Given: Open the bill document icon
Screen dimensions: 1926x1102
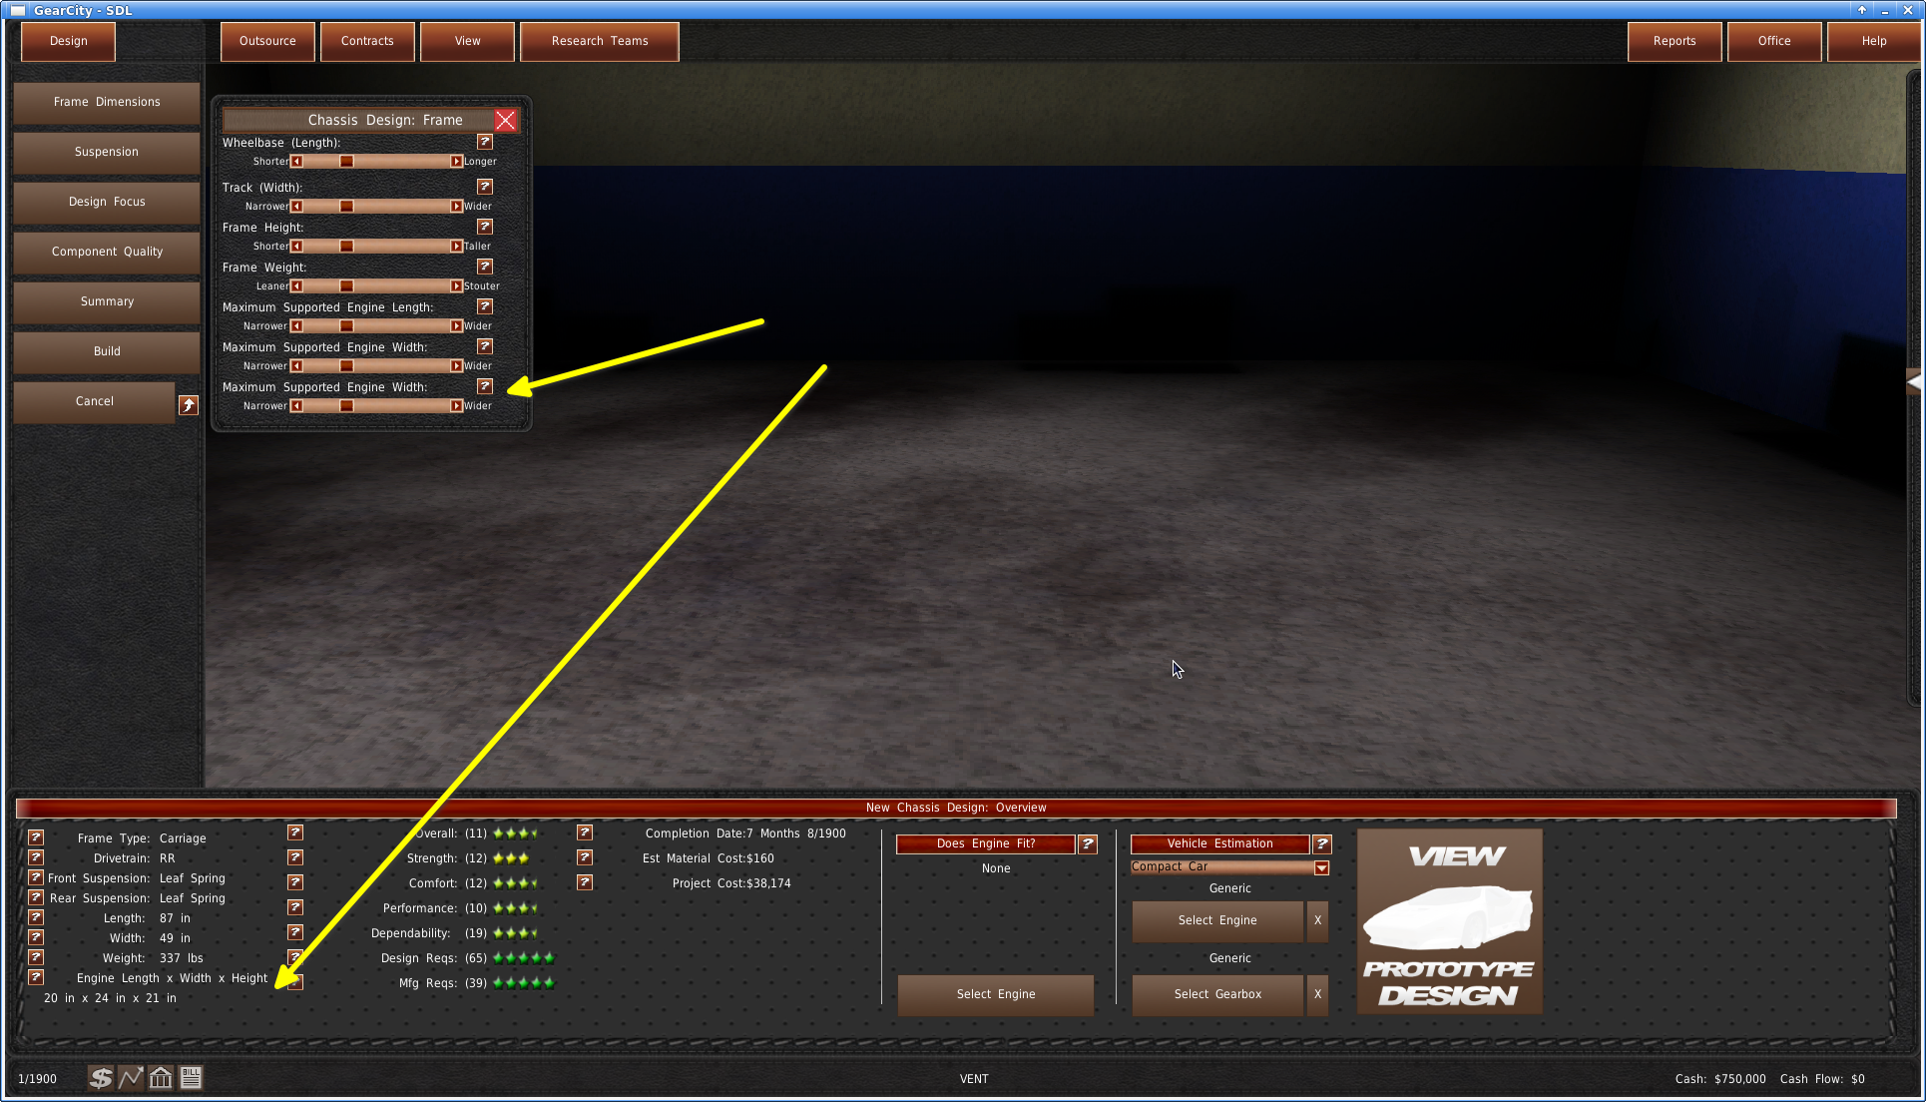Looking at the screenshot, I should click(x=192, y=1078).
